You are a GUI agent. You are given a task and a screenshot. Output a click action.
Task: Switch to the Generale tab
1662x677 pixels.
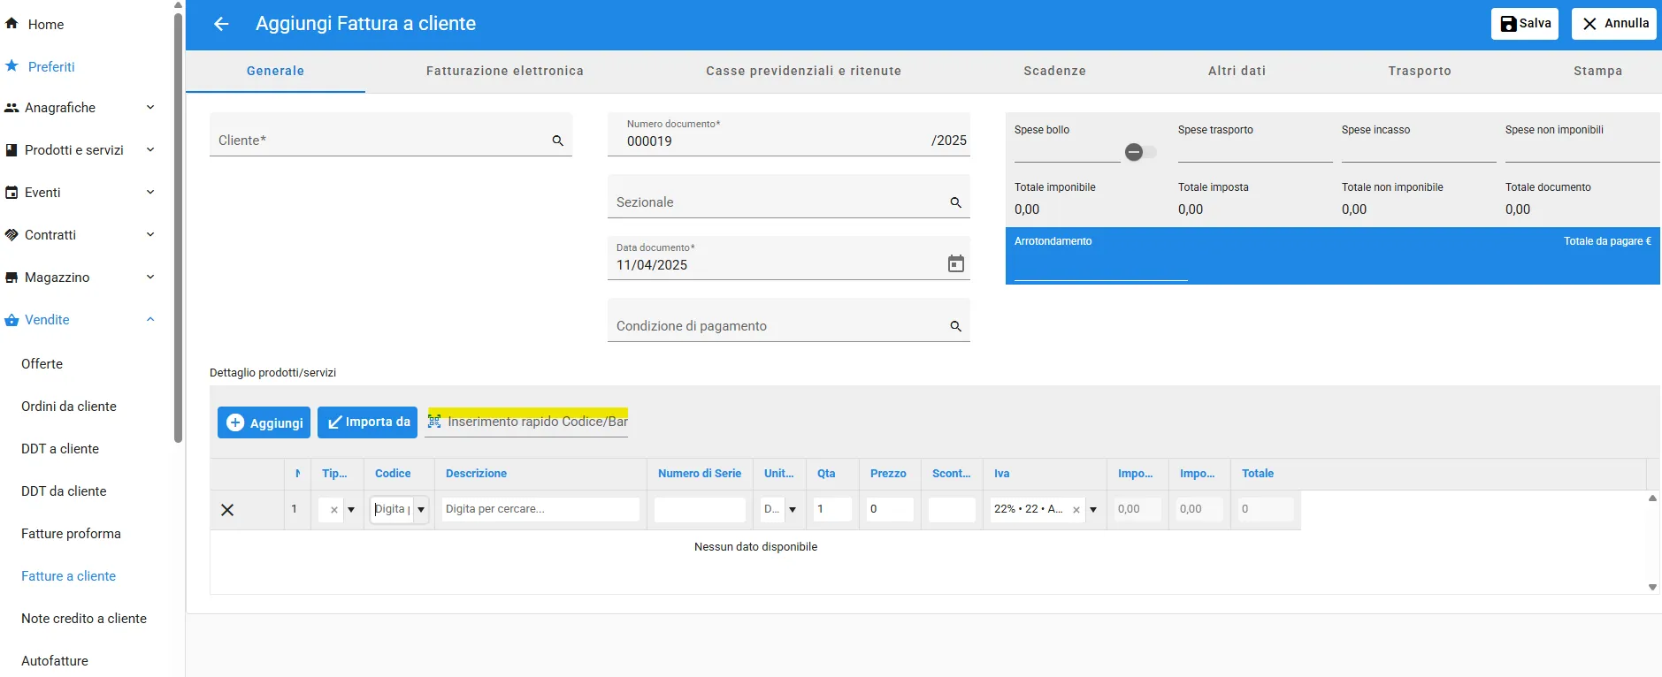pos(275,71)
